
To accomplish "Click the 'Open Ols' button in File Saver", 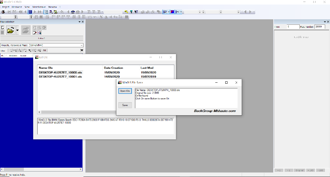I will (125, 91).
